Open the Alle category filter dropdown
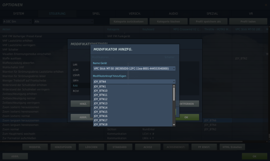 pos(64,22)
